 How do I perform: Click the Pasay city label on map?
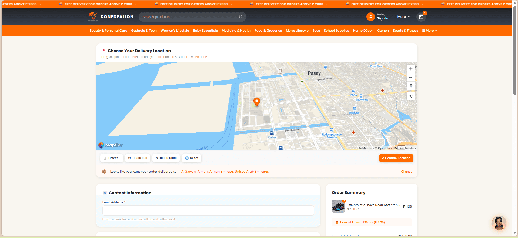pyautogui.click(x=314, y=73)
